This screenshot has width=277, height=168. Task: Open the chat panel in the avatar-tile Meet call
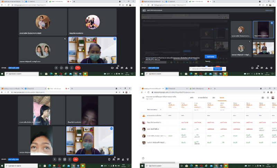pyautogui.click(x=123, y=68)
